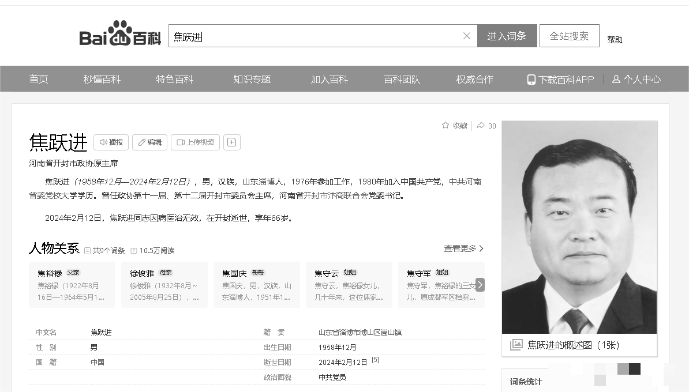689x392 pixels.
Task: Click 查看更多 in 人物关系
Action: (x=463, y=248)
